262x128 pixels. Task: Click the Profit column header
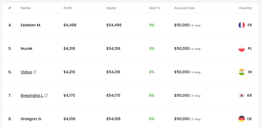[68, 8]
